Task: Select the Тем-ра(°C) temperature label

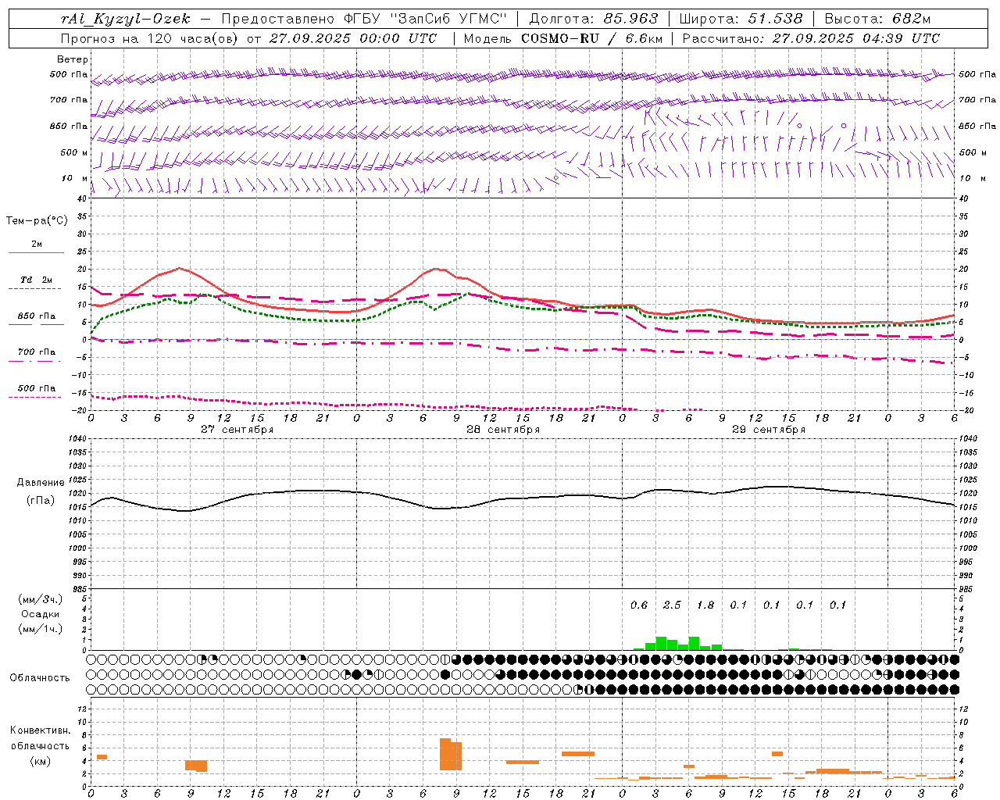Action: tap(37, 221)
